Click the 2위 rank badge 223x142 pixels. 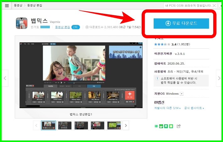click(75, 27)
